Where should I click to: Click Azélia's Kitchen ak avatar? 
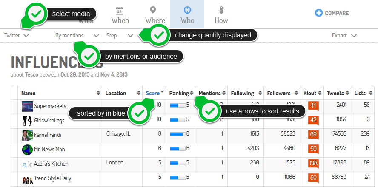[27, 164]
